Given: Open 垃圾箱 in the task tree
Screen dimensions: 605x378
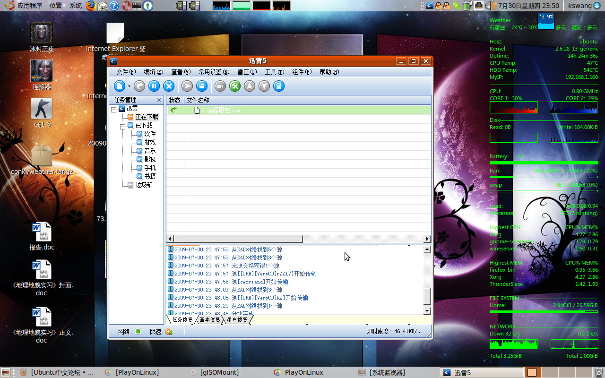Looking at the screenshot, I should pos(144,185).
